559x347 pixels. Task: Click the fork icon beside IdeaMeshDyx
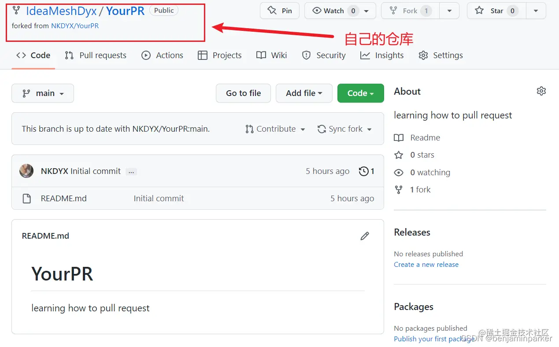(x=17, y=10)
